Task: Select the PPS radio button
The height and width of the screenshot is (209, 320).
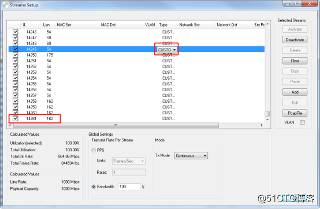Action: (x=94, y=150)
